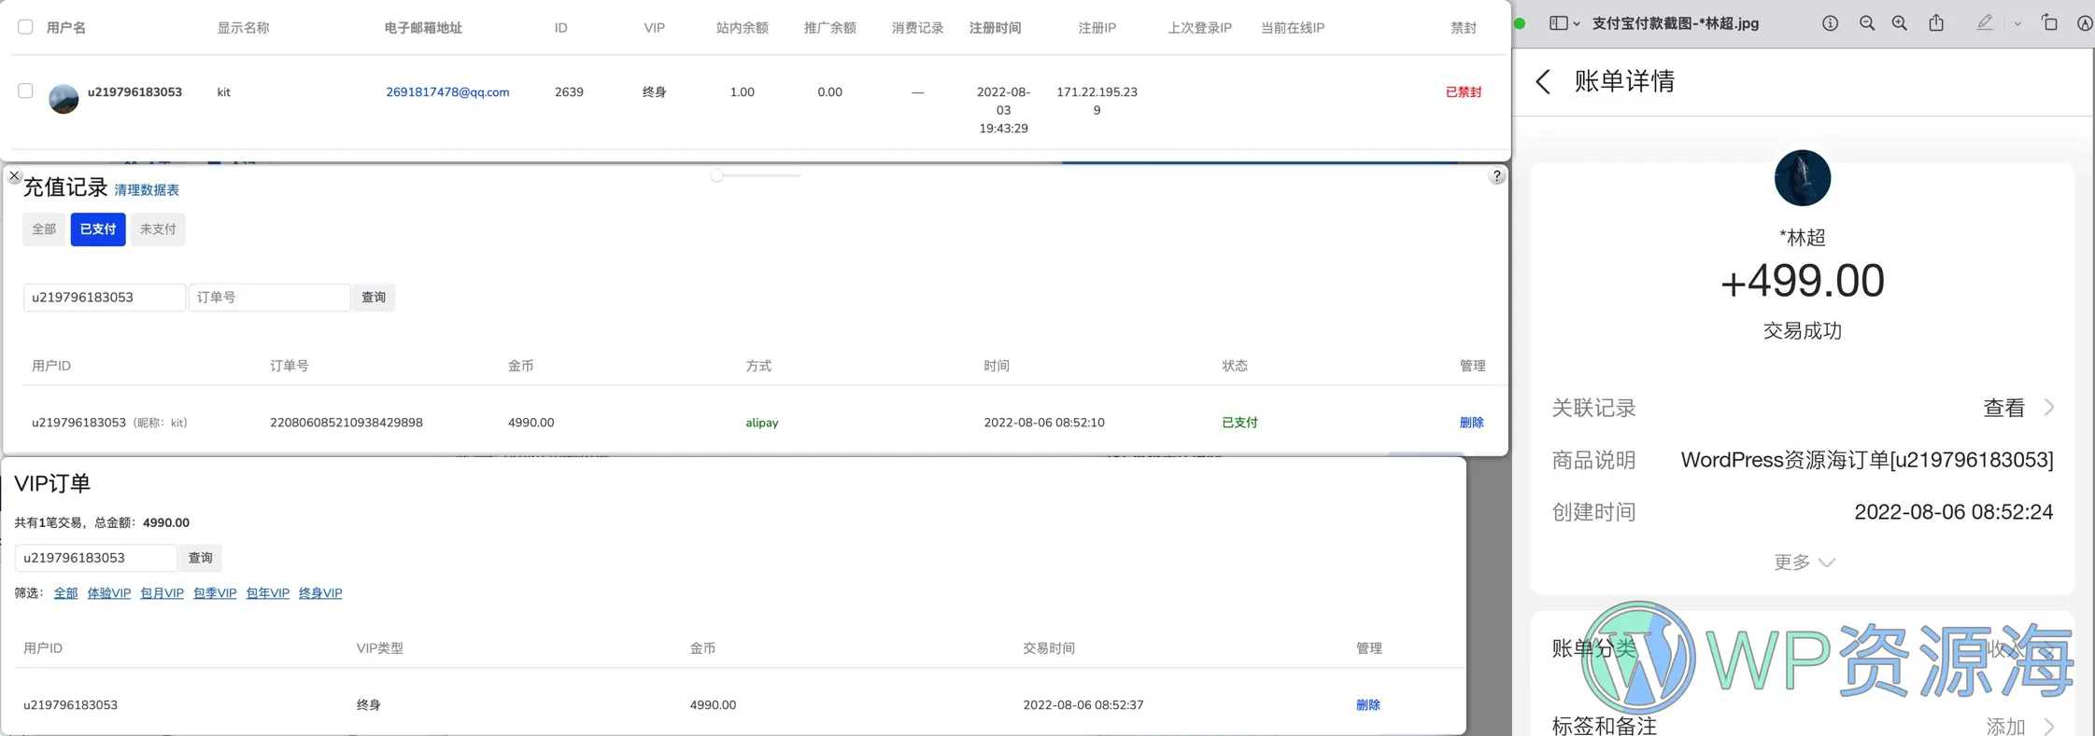This screenshot has width=2095, height=736.
Task: Show image info inspector in Preview
Action: tap(1830, 23)
